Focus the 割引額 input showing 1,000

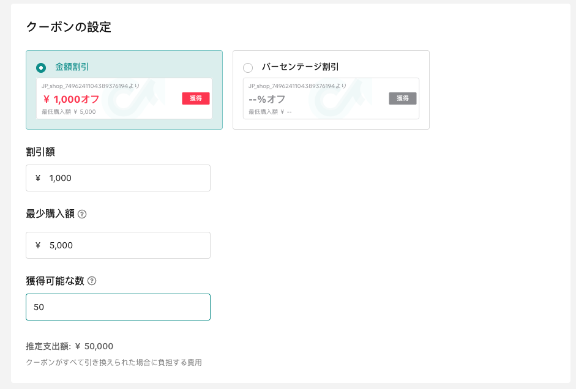pos(122,178)
